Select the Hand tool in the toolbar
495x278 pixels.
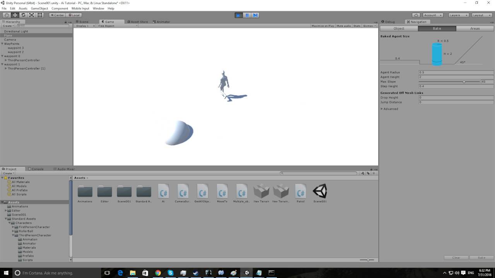coord(6,15)
